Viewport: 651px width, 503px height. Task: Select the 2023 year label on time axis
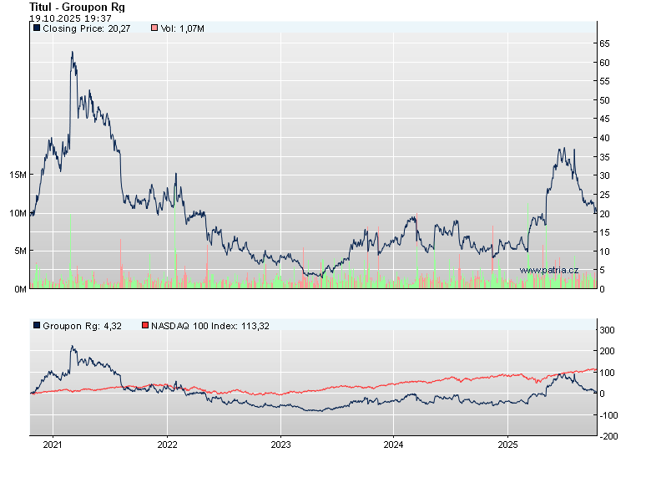(280, 444)
